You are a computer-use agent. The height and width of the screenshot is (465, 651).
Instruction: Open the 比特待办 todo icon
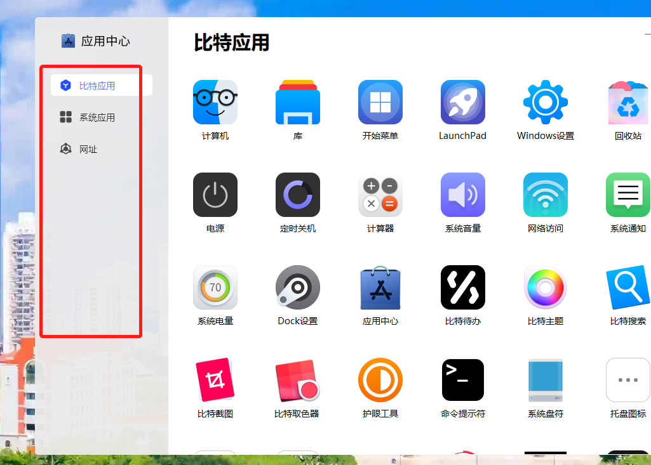coord(463,287)
